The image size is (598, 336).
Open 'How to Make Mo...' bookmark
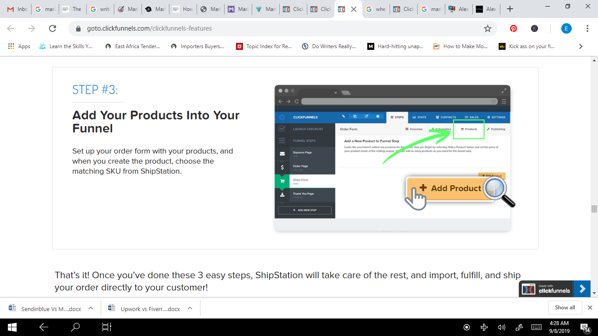[460, 46]
